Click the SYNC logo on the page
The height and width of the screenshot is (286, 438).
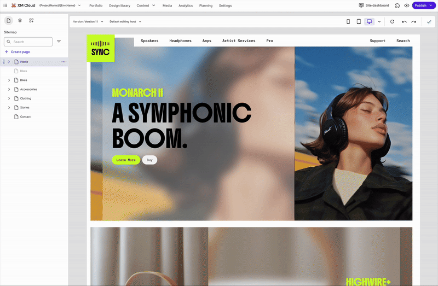(x=101, y=48)
